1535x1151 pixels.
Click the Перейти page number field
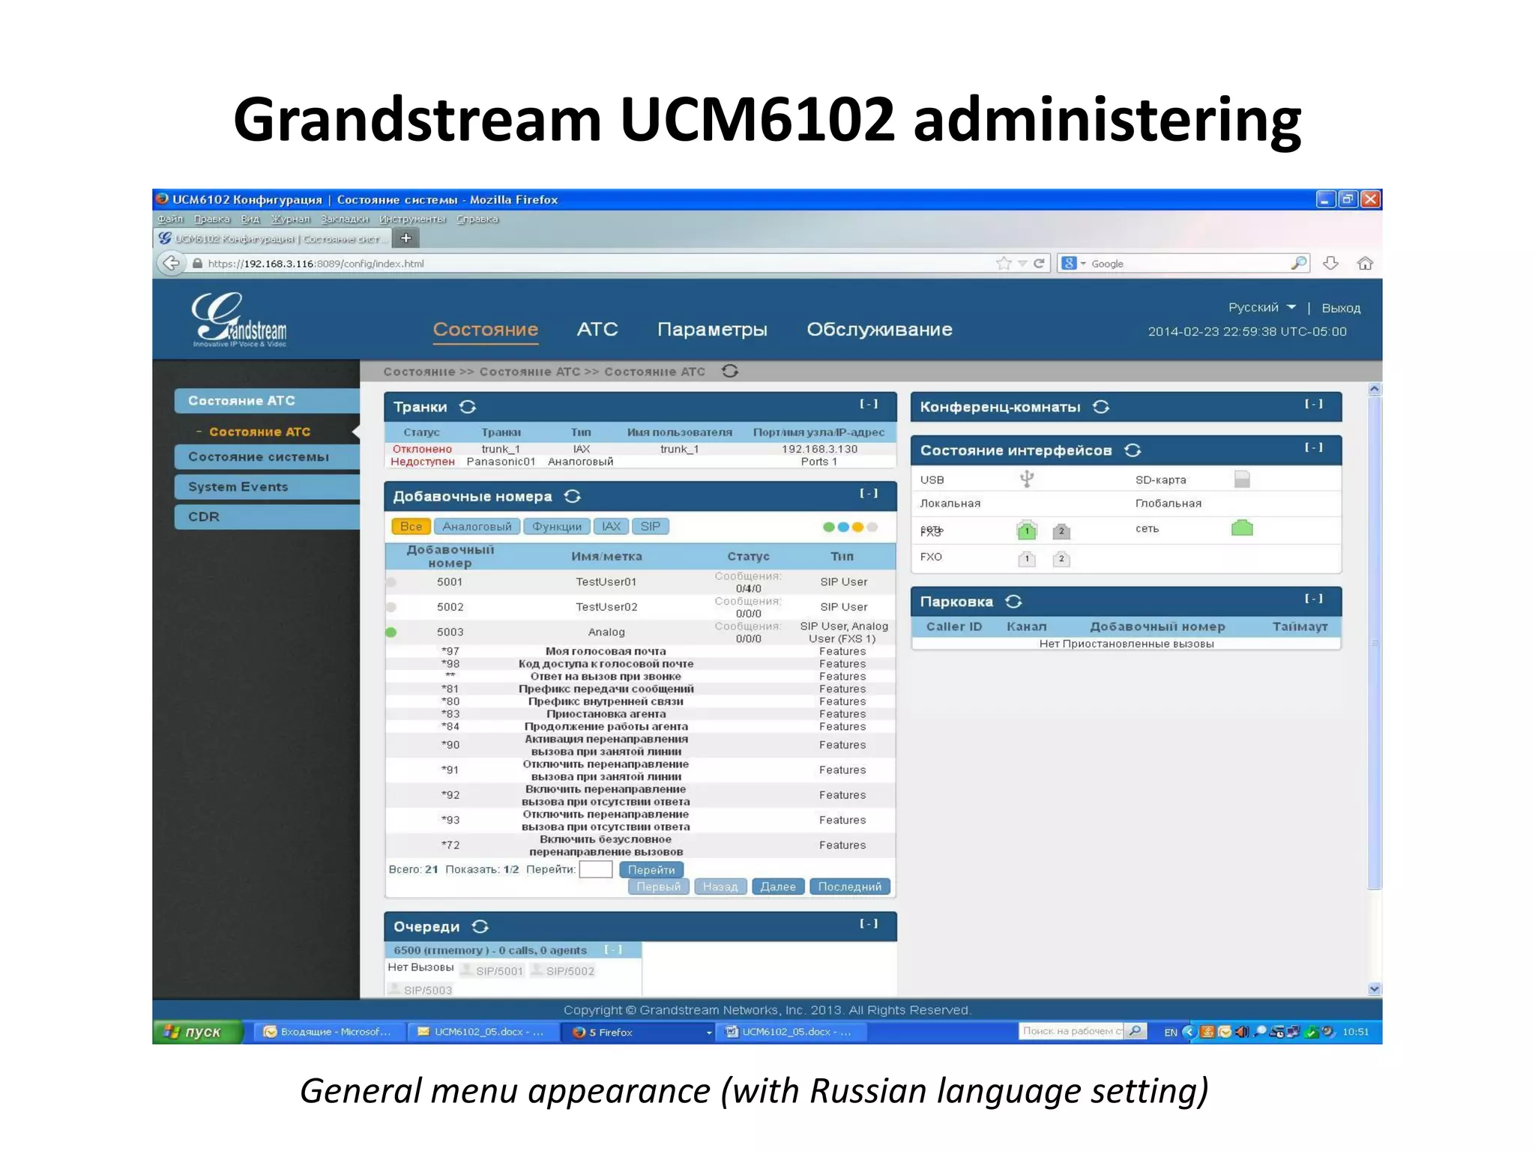click(596, 869)
